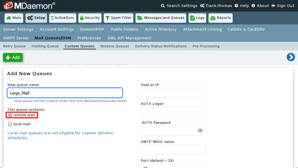The image size is (298, 168).
Task: Toggle the AUTH Password visibility eye
Action: pos(200,131)
